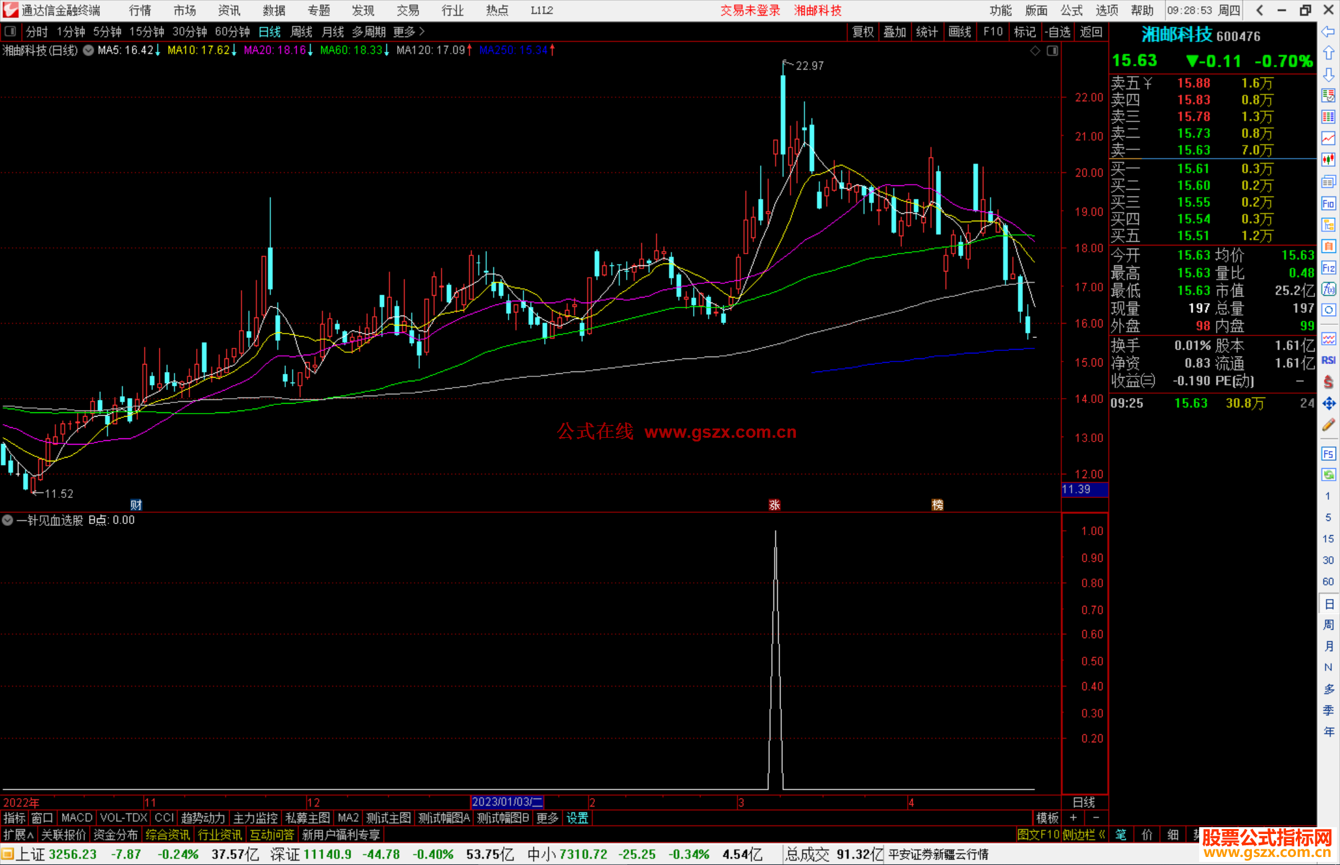This screenshot has height=865, width=1340.
Task: Switch to 分时 intraday view
Action: [37, 32]
